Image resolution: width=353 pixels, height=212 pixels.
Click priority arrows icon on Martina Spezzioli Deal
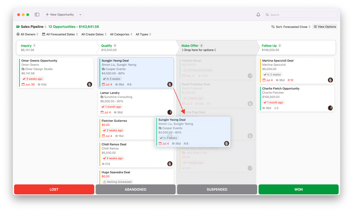click(x=289, y=80)
